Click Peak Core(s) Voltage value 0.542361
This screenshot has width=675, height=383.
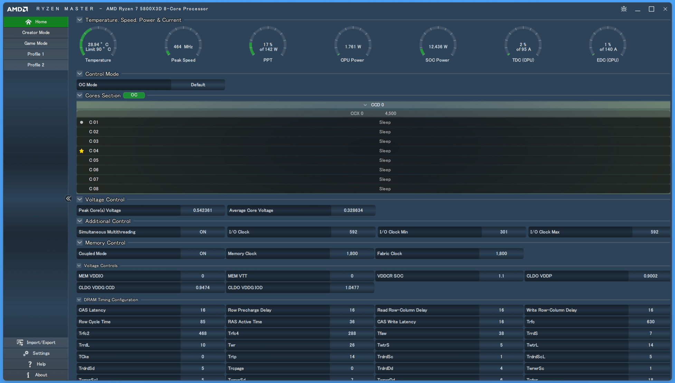[203, 210]
